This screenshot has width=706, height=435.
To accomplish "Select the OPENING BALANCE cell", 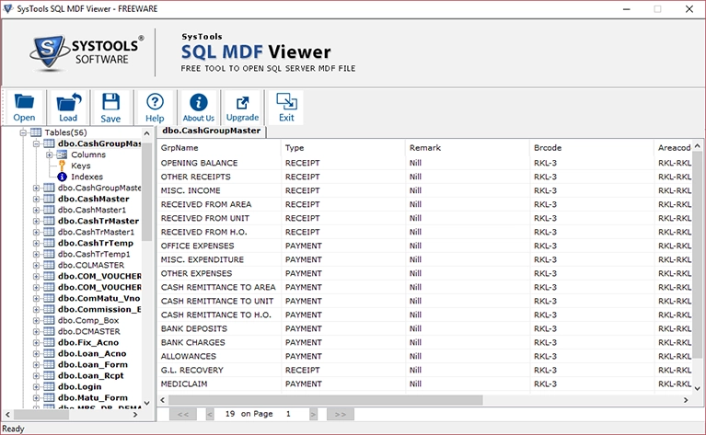I will (219, 163).
